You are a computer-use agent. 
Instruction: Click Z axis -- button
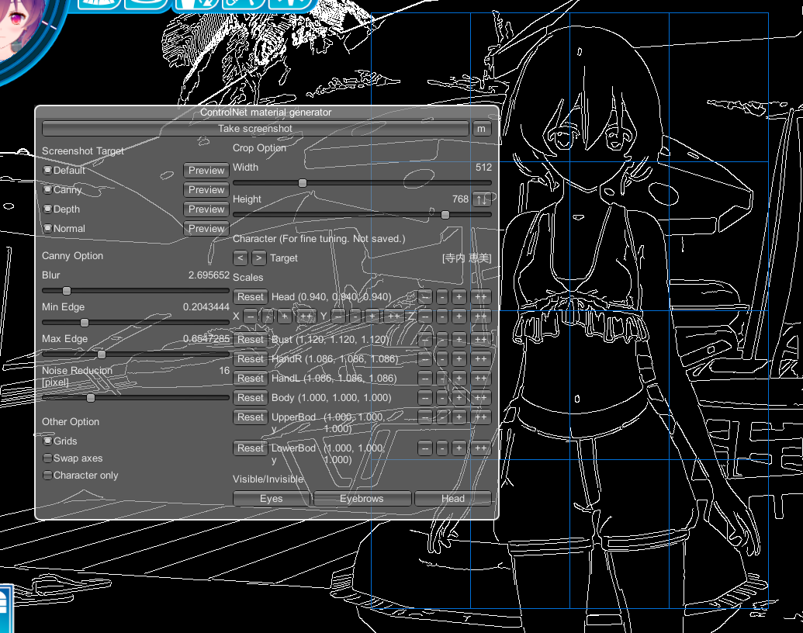425,316
